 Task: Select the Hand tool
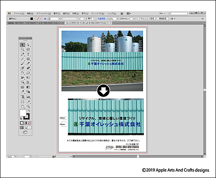tap(22, 106)
